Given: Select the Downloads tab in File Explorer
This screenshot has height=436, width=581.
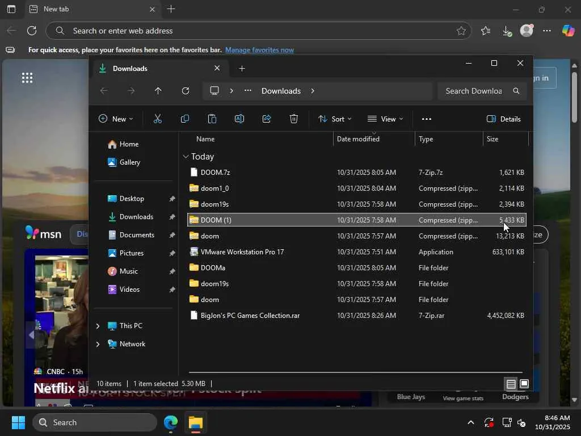Looking at the screenshot, I should pyautogui.click(x=159, y=69).
